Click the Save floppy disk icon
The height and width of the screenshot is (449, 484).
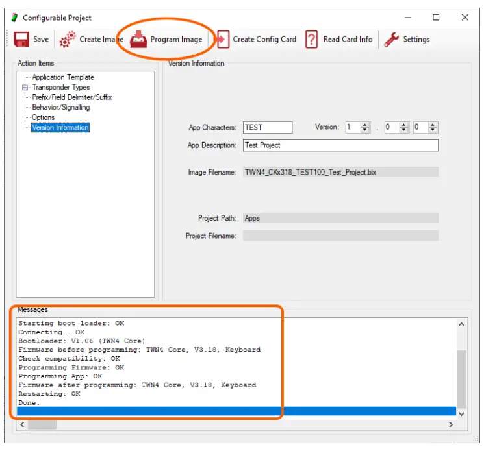click(x=21, y=39)
